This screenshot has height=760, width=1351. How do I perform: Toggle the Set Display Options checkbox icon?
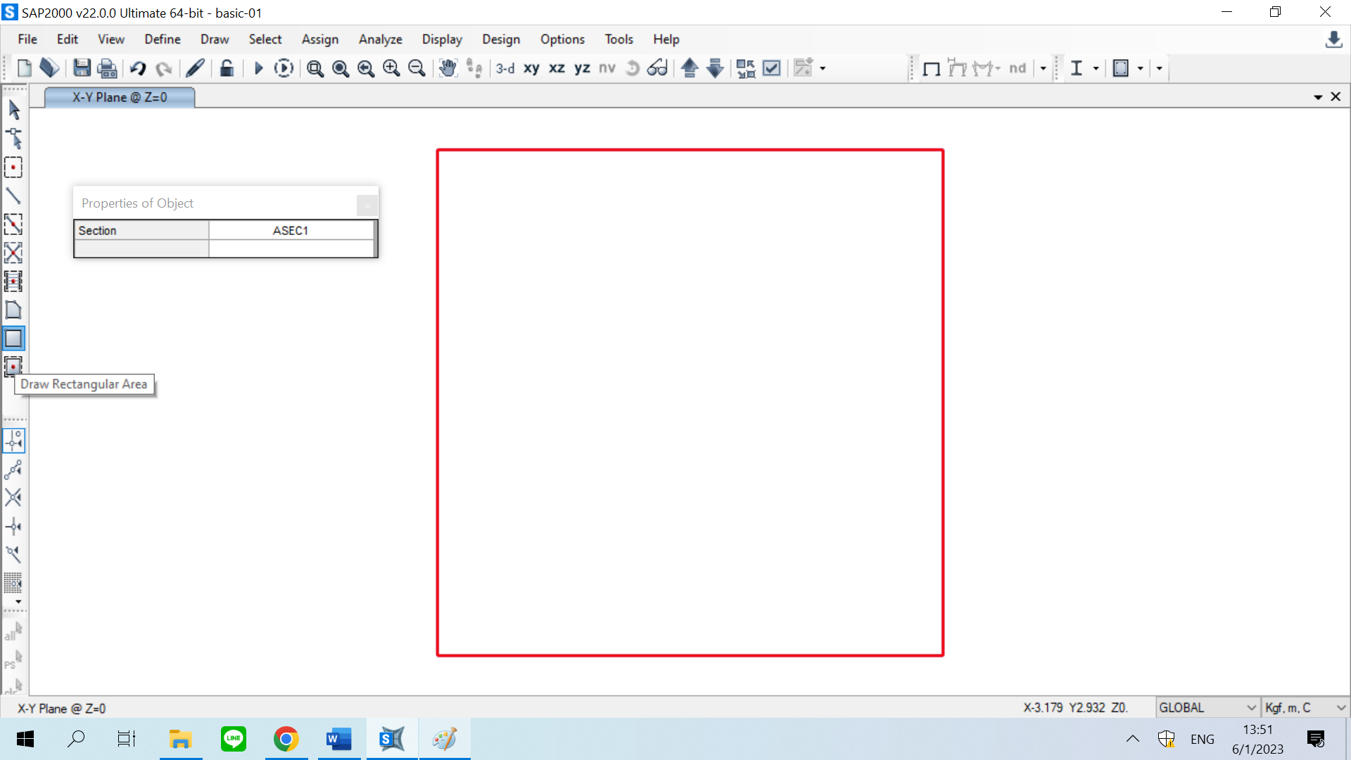(772, 68)
